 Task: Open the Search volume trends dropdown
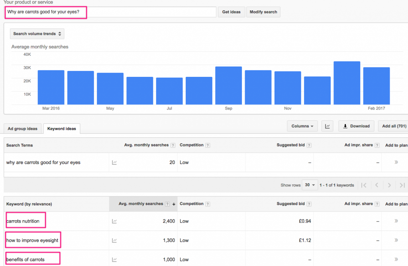tap(37, 34)
